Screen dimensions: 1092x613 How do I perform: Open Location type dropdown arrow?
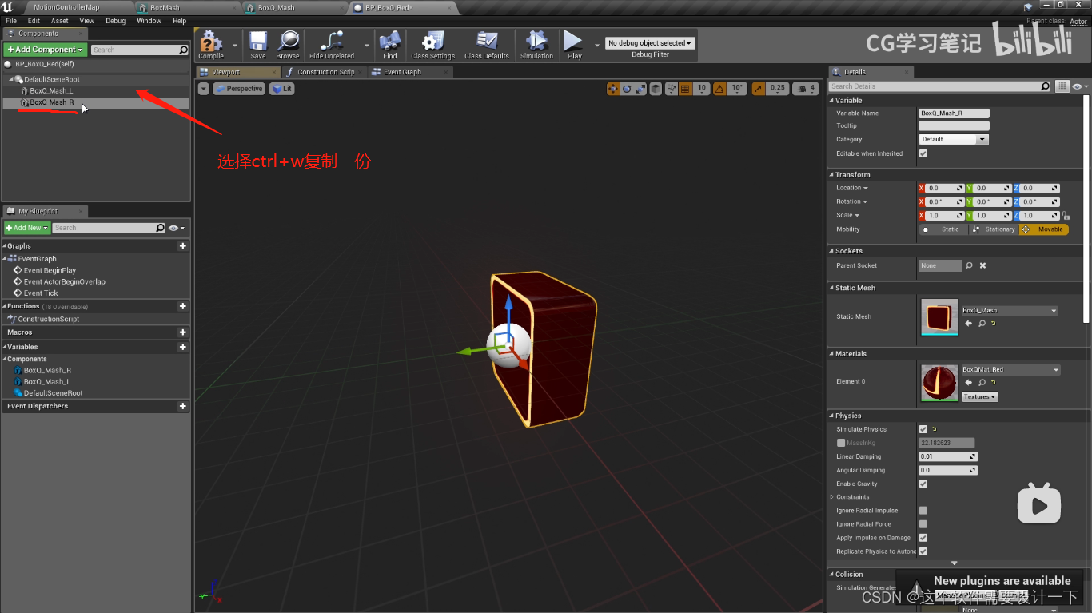866,189
